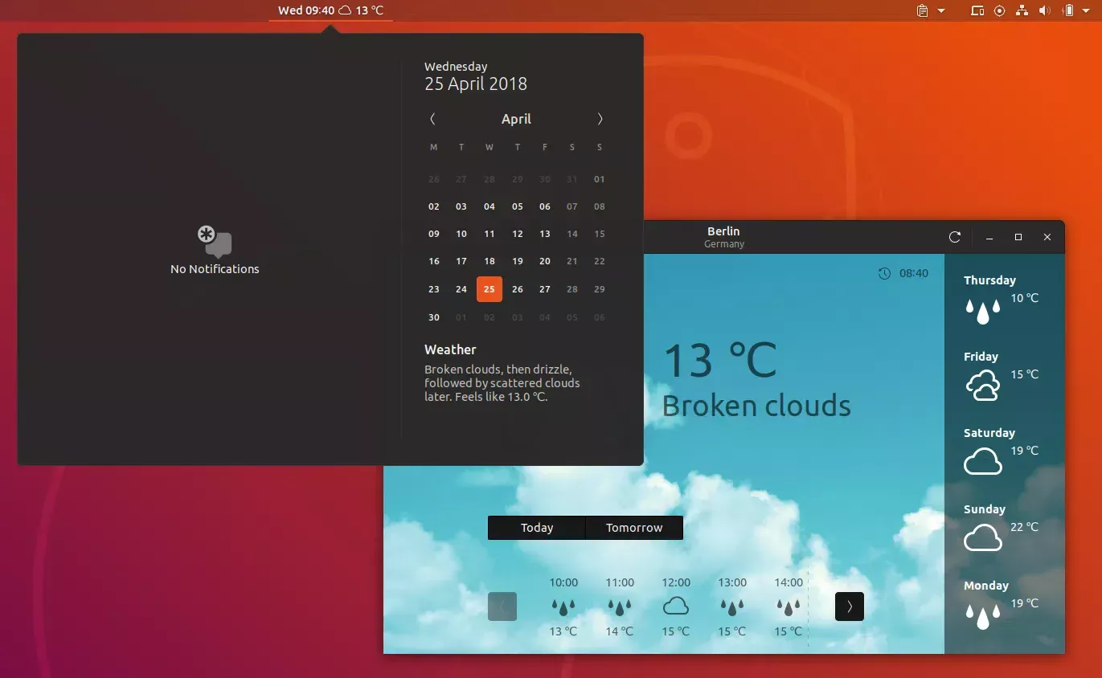This screenshot has height=678, width=1102.
Task: Select April 13 in calendar
Action: click(x=545, y=234)
